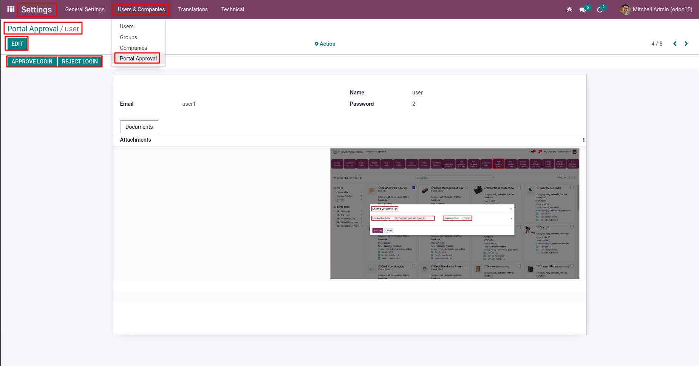
Task: Open the activities clock icon
Action: coord(600,10)
